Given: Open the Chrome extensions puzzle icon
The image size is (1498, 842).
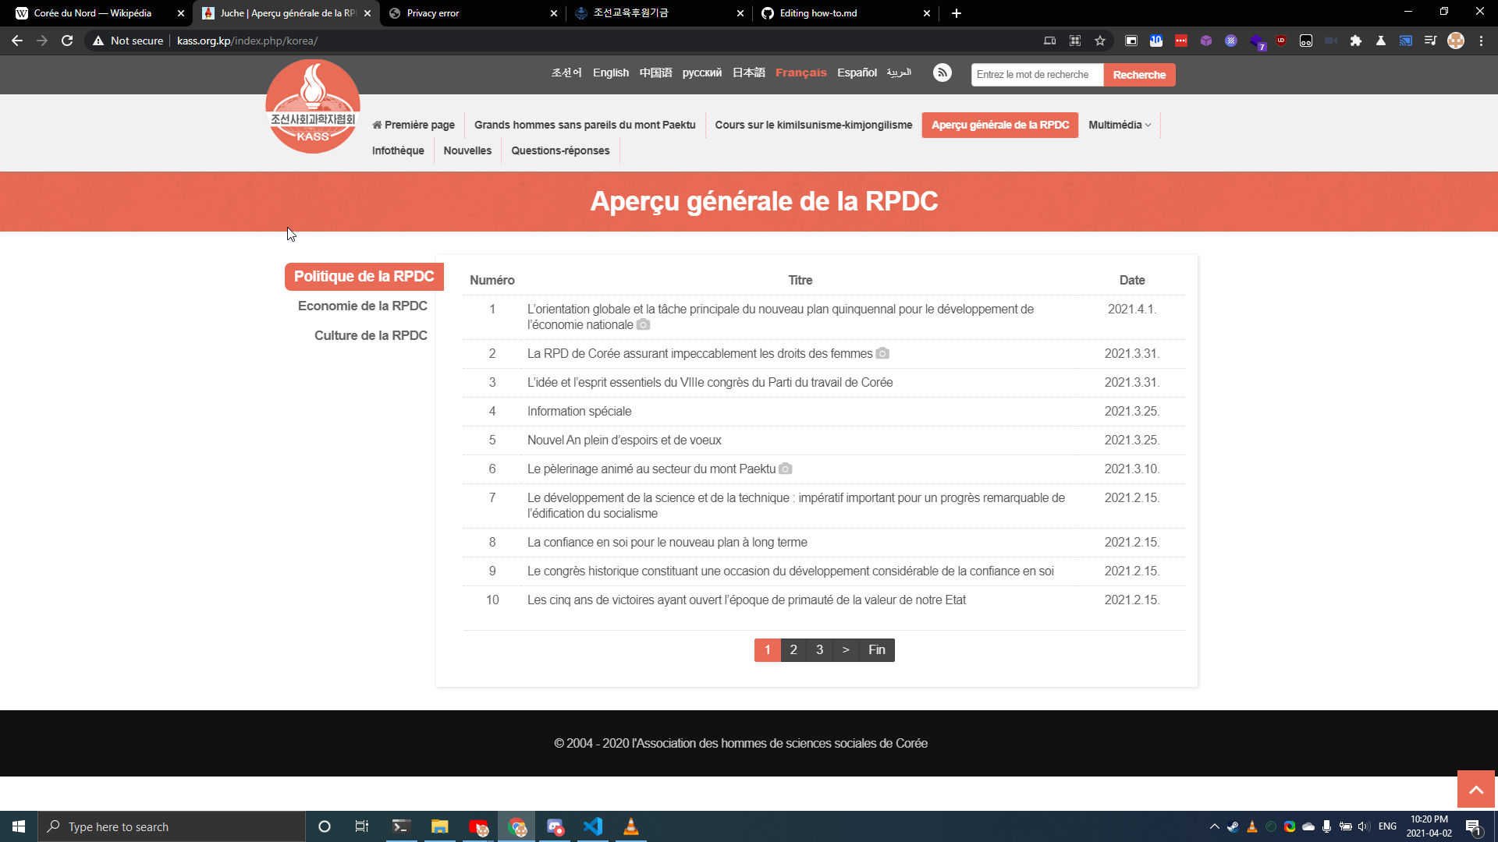Looking at the screenshot, I should (x=1356, y=41).
